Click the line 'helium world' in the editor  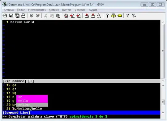coord(22,22)
